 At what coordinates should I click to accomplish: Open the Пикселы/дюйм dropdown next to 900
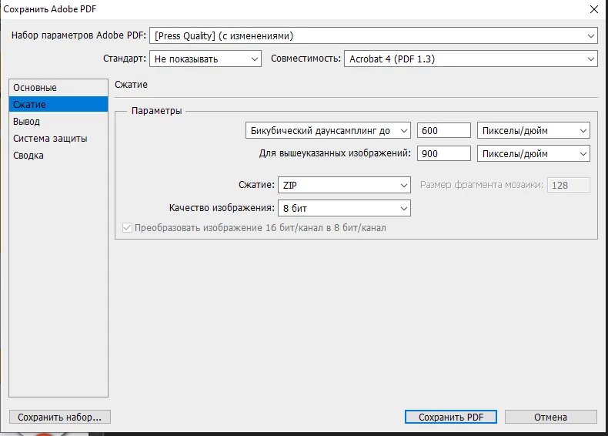click(533, 153)
